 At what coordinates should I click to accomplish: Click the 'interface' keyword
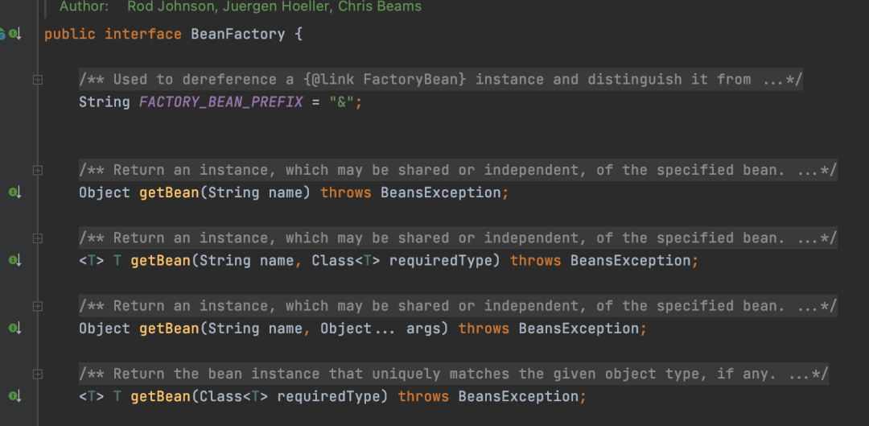tap(143, 35)
